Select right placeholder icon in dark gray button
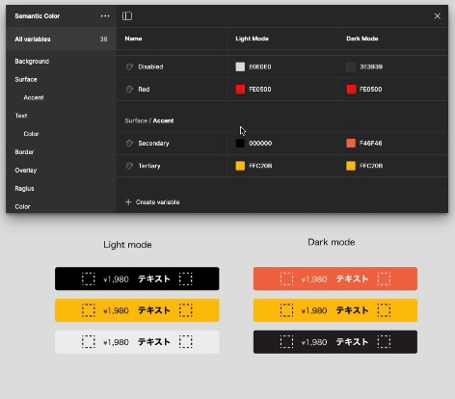The width and height of the screenshot is (455, 399). point(384,342)
